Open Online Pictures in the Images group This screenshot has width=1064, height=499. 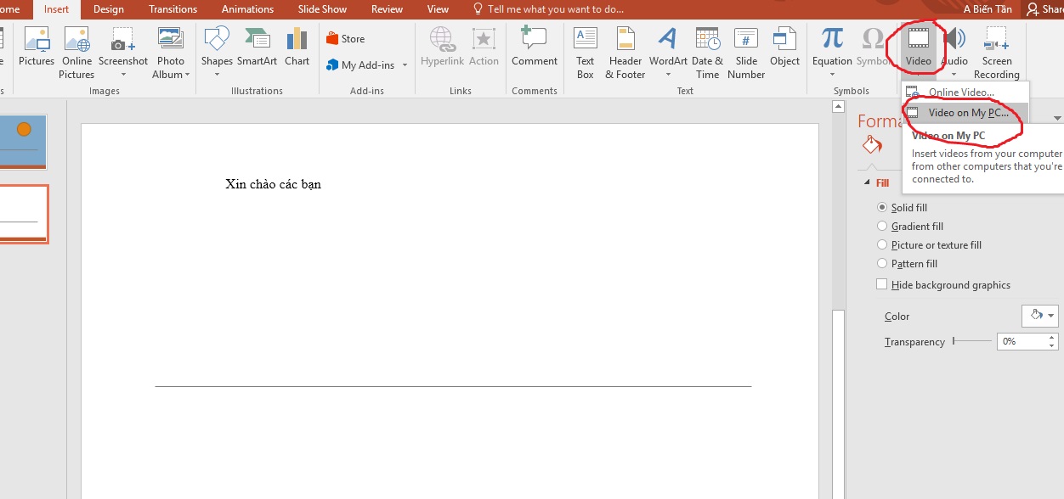tap(76, 51)
